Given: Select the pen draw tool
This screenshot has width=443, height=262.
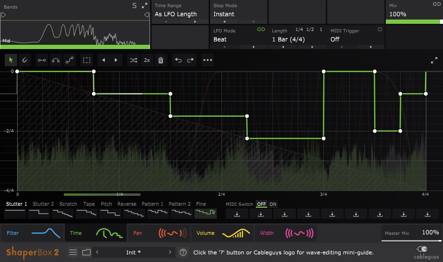Looking at the screenshot, I should [25, 60].
